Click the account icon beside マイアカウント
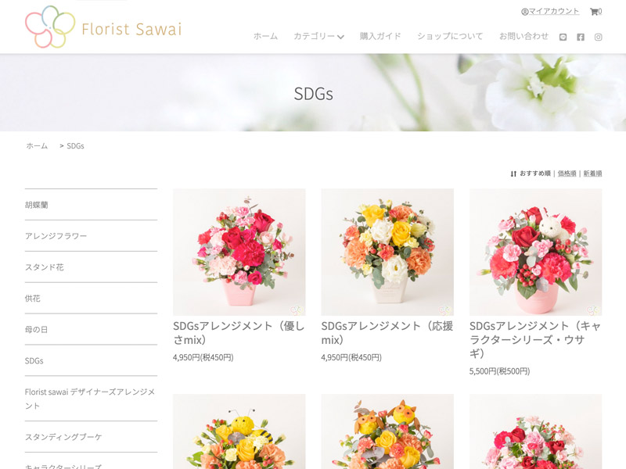 (524, 12)
